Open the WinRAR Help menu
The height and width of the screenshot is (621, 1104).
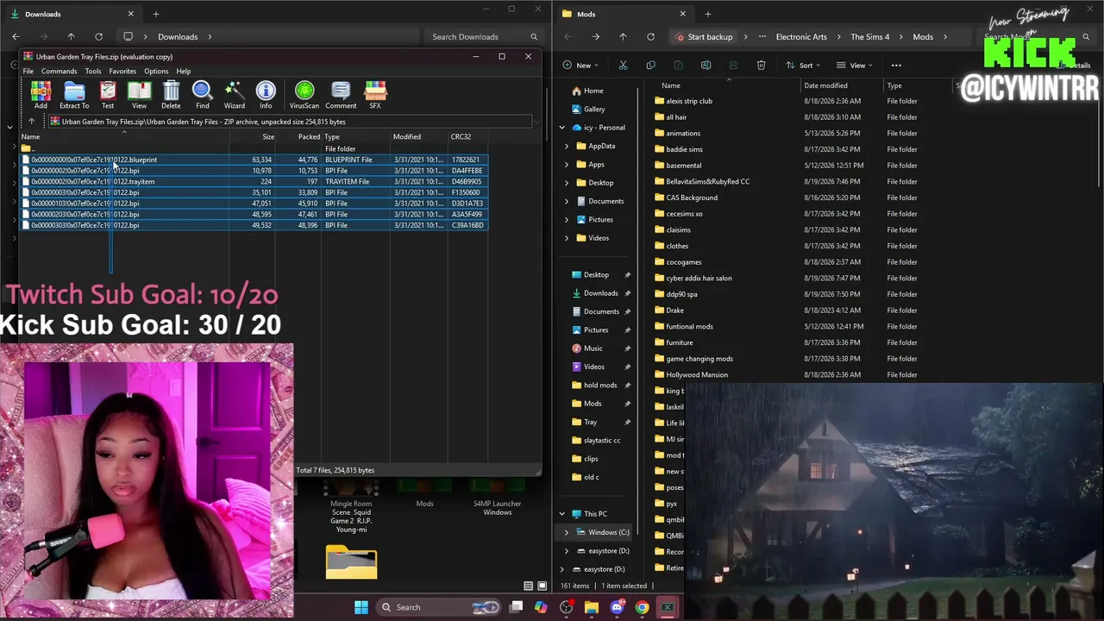[184, 72]
